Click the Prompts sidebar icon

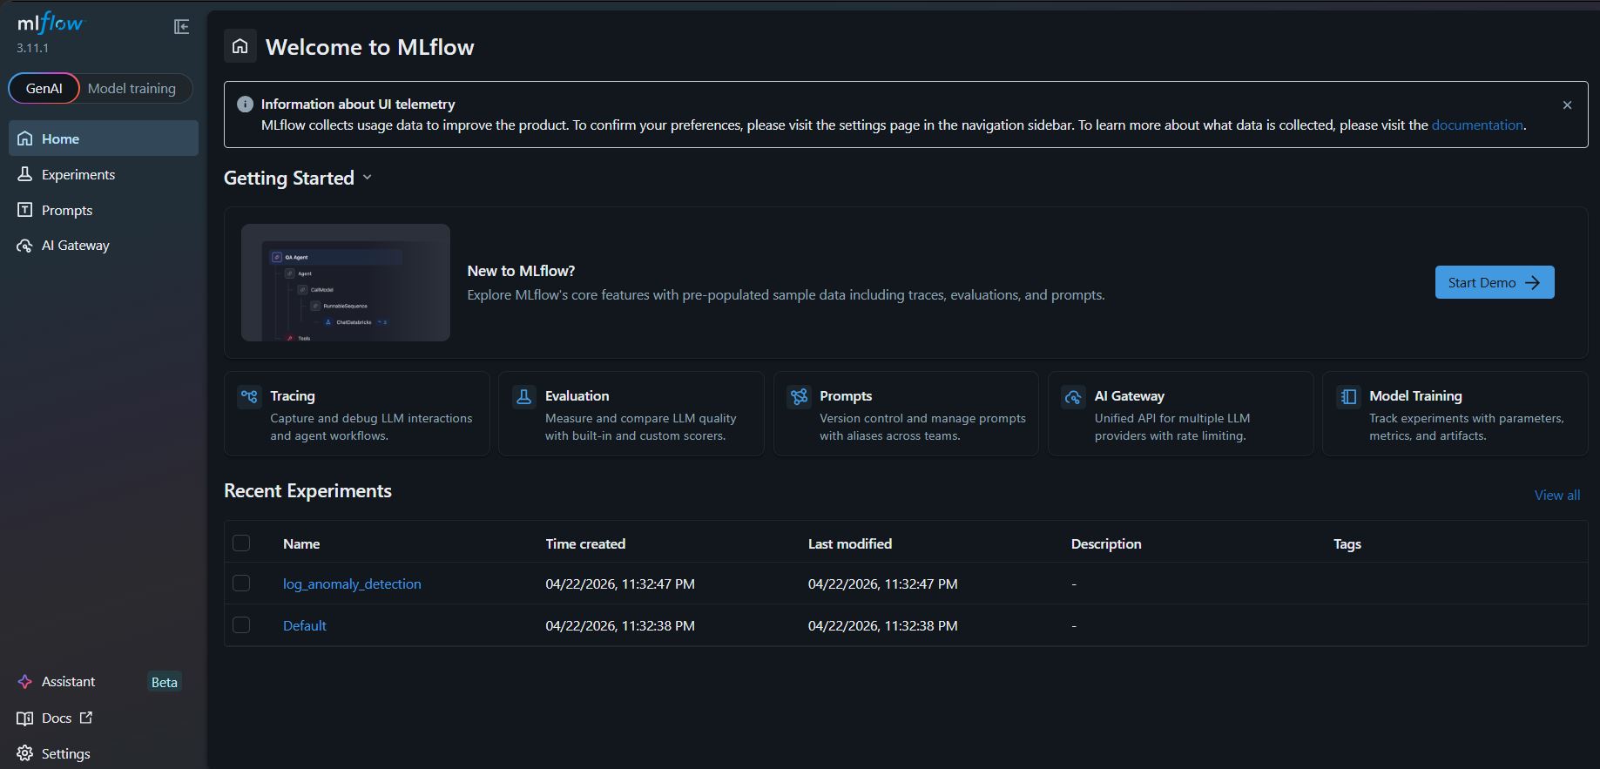pyautogui.click(x=25, y=210)
